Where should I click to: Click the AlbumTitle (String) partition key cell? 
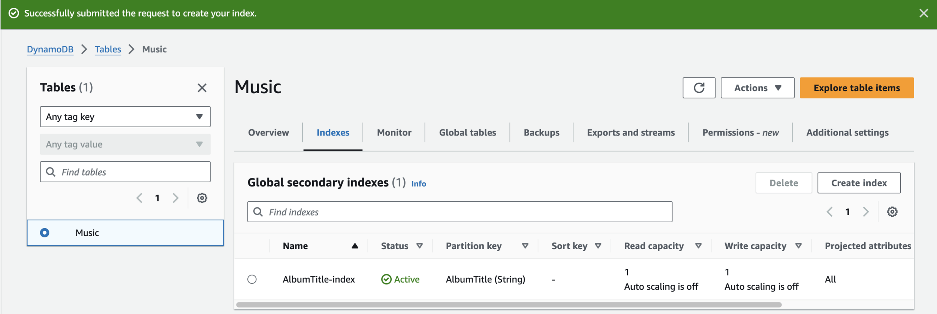pyautogui.click(x=485, y=280)
